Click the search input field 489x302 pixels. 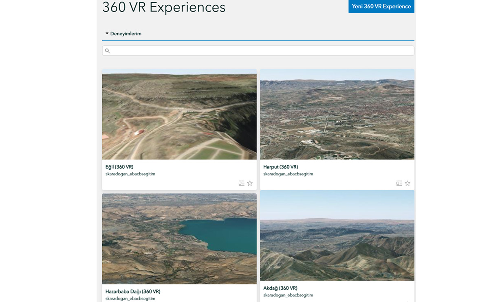(x=258, y=51)
